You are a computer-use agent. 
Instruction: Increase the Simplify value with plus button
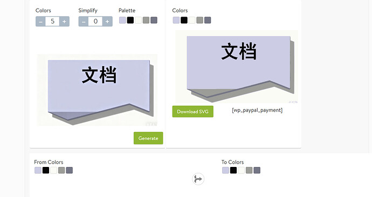coord(107,21)
